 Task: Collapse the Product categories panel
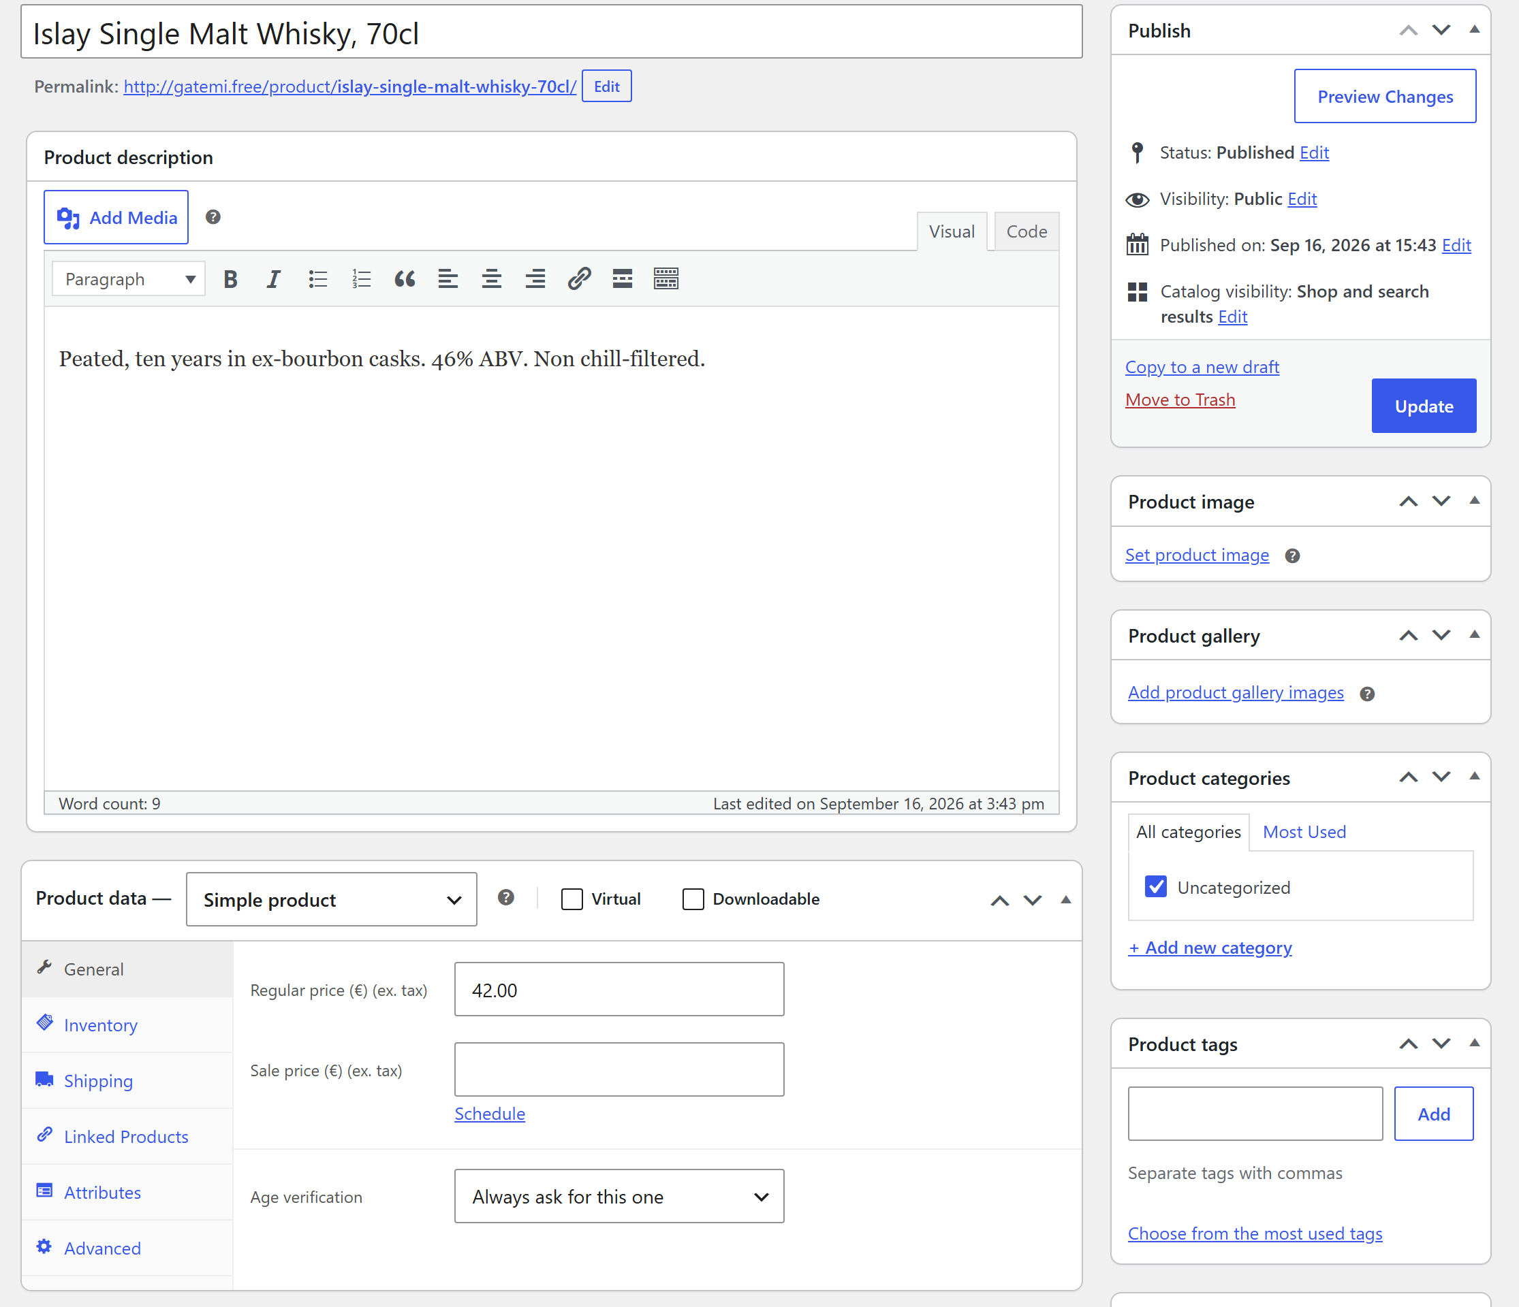pyautogui.click(x=1474, y=777)
